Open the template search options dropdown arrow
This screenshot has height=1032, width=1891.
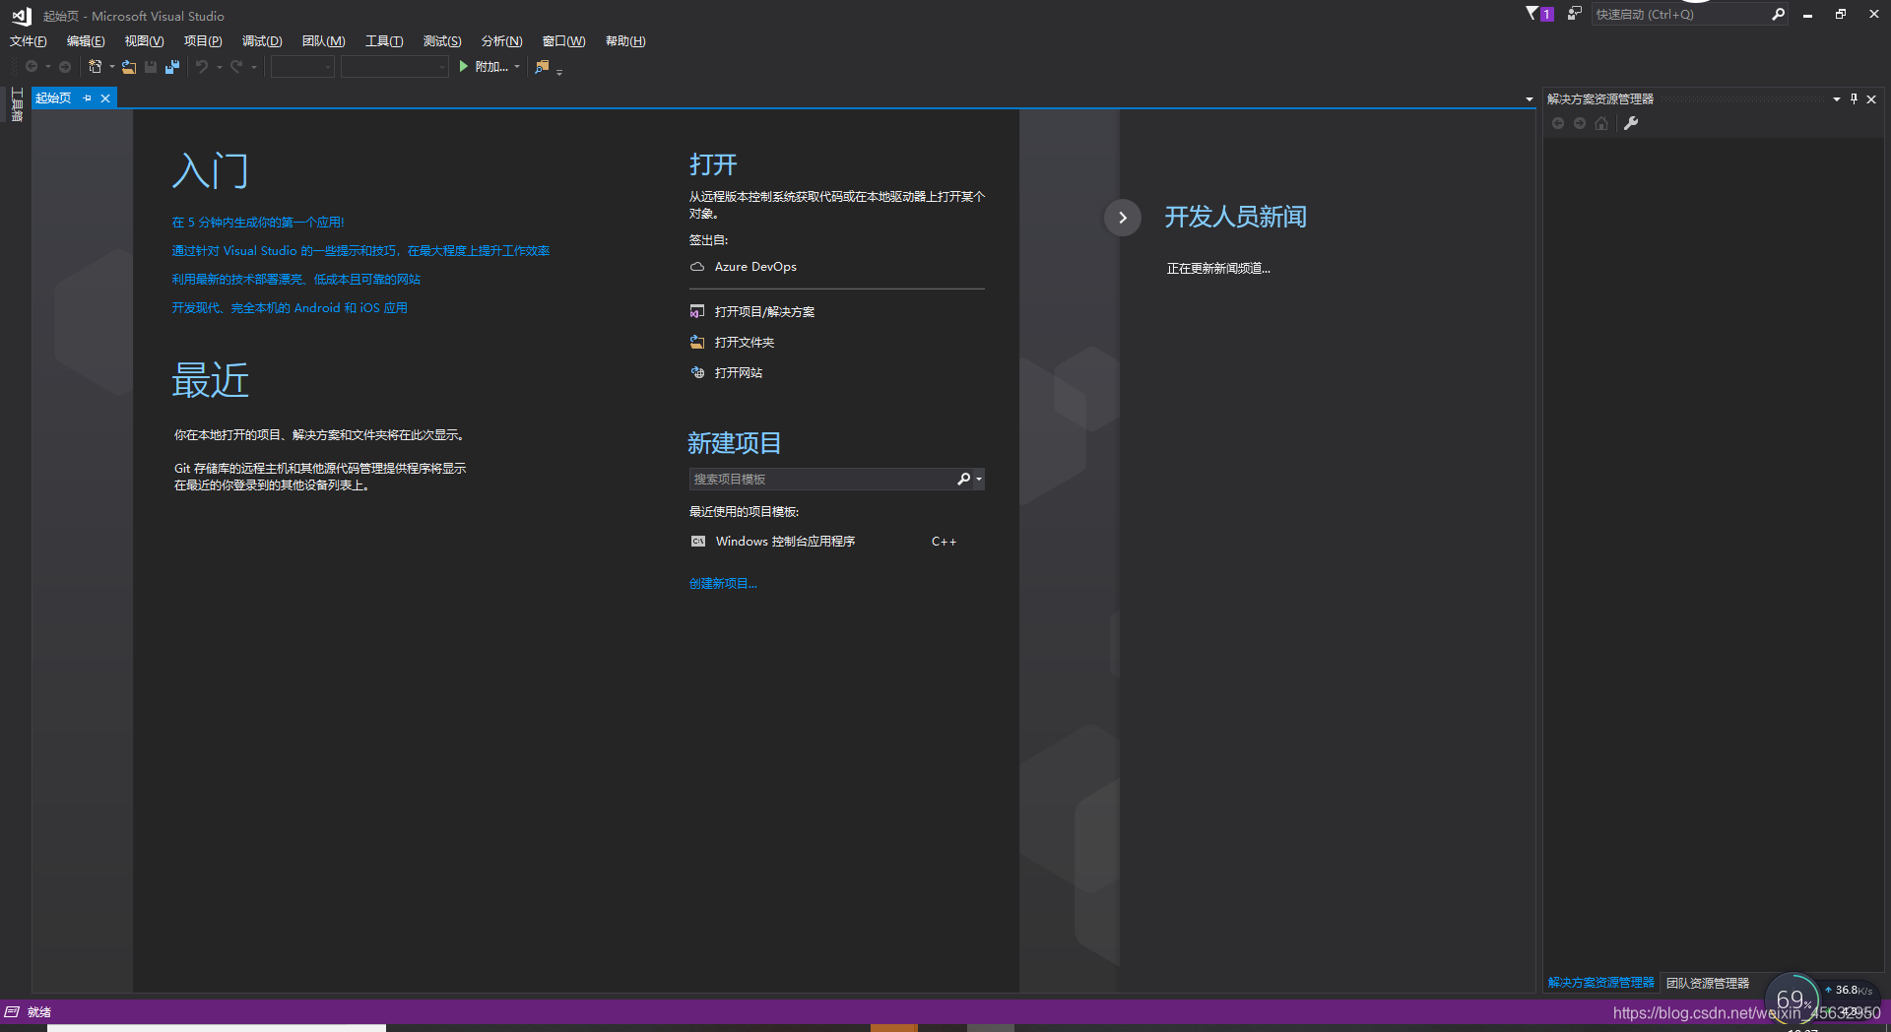978,479
